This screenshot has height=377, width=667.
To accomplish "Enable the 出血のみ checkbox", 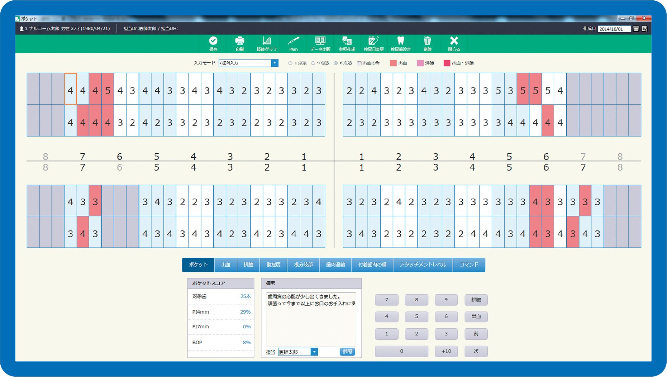I will (359, 63).
